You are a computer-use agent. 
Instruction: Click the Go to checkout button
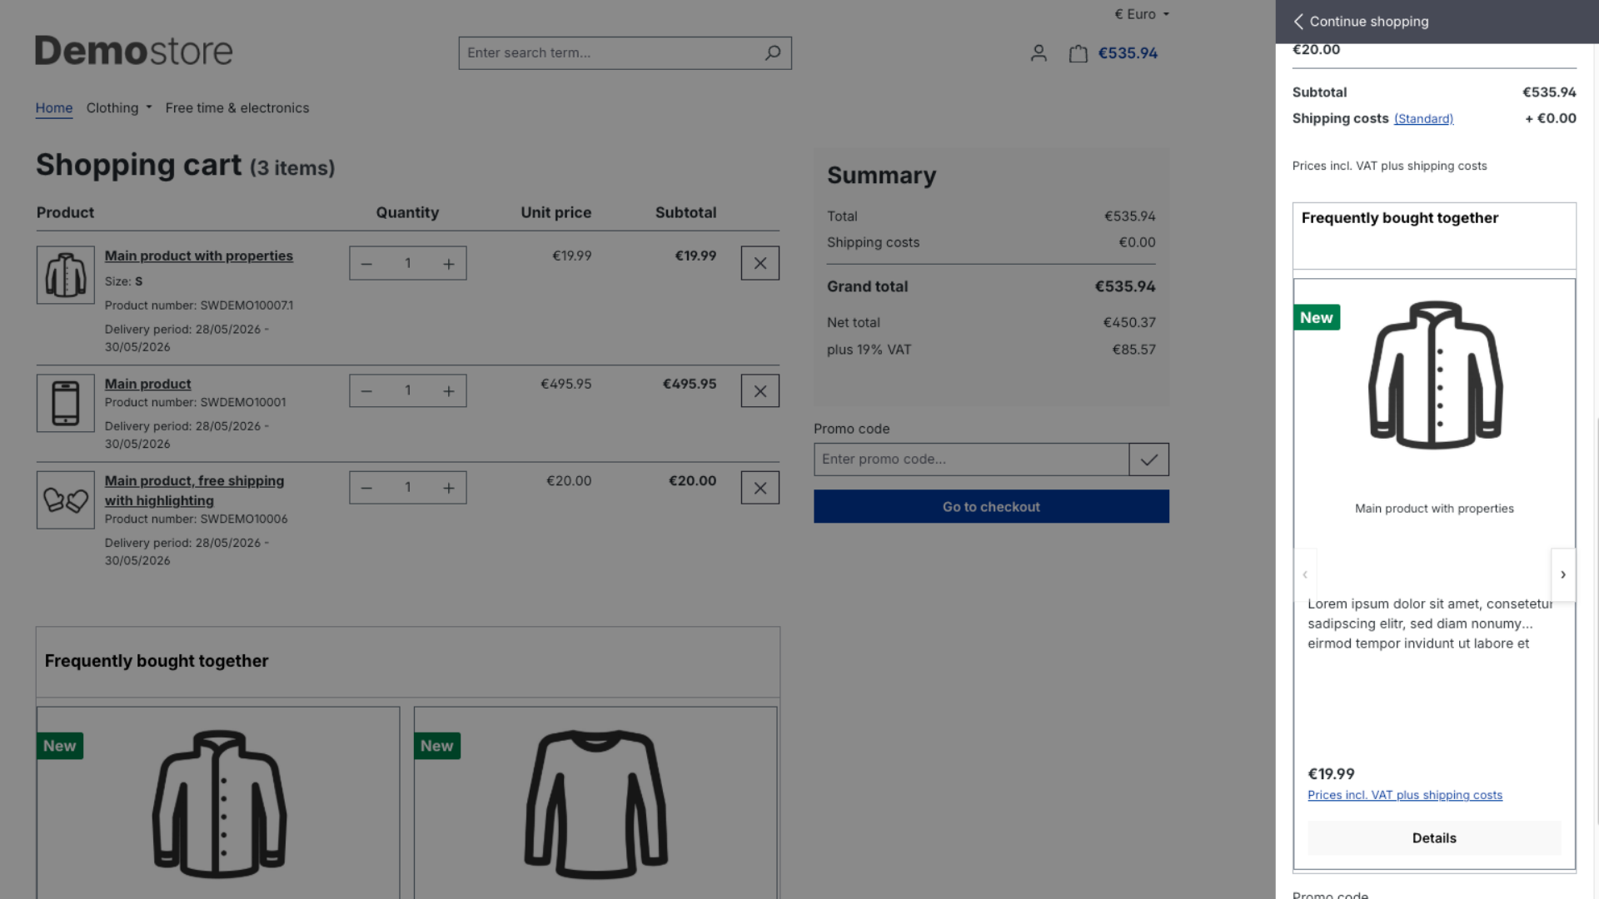(x=991, y=507)
